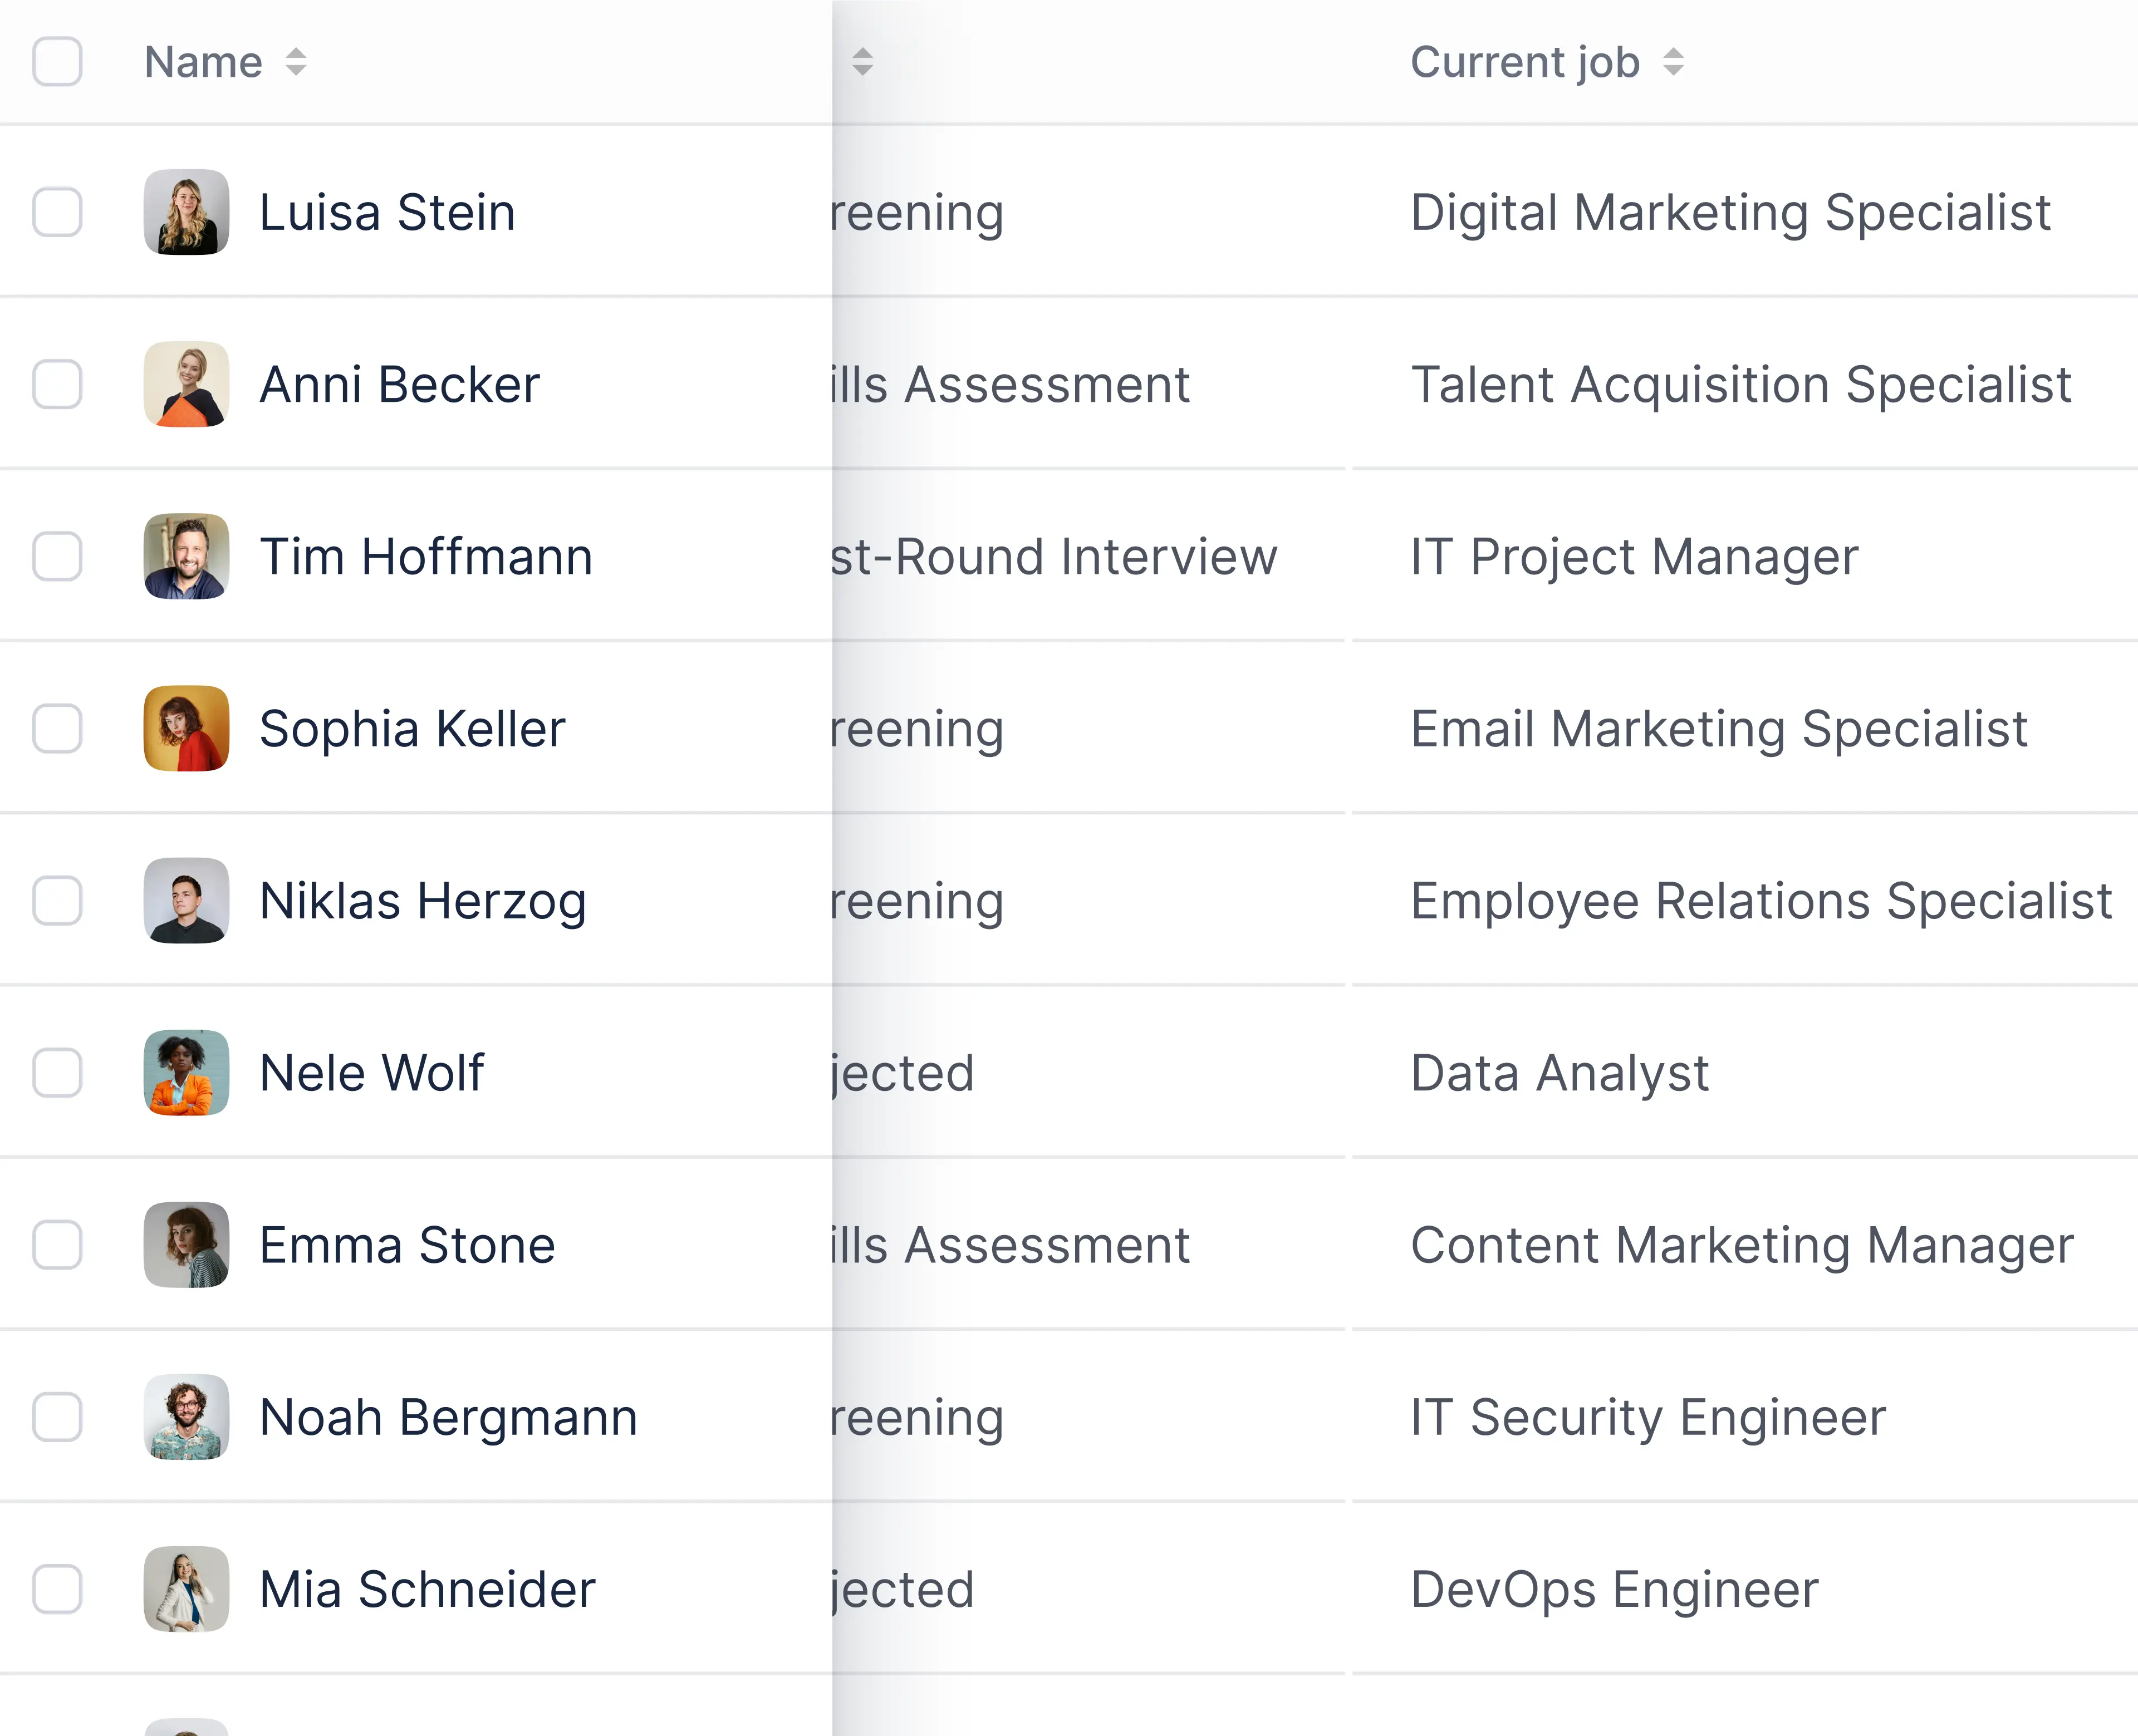
Task: Sort the Current job column
Action: 1674,62
